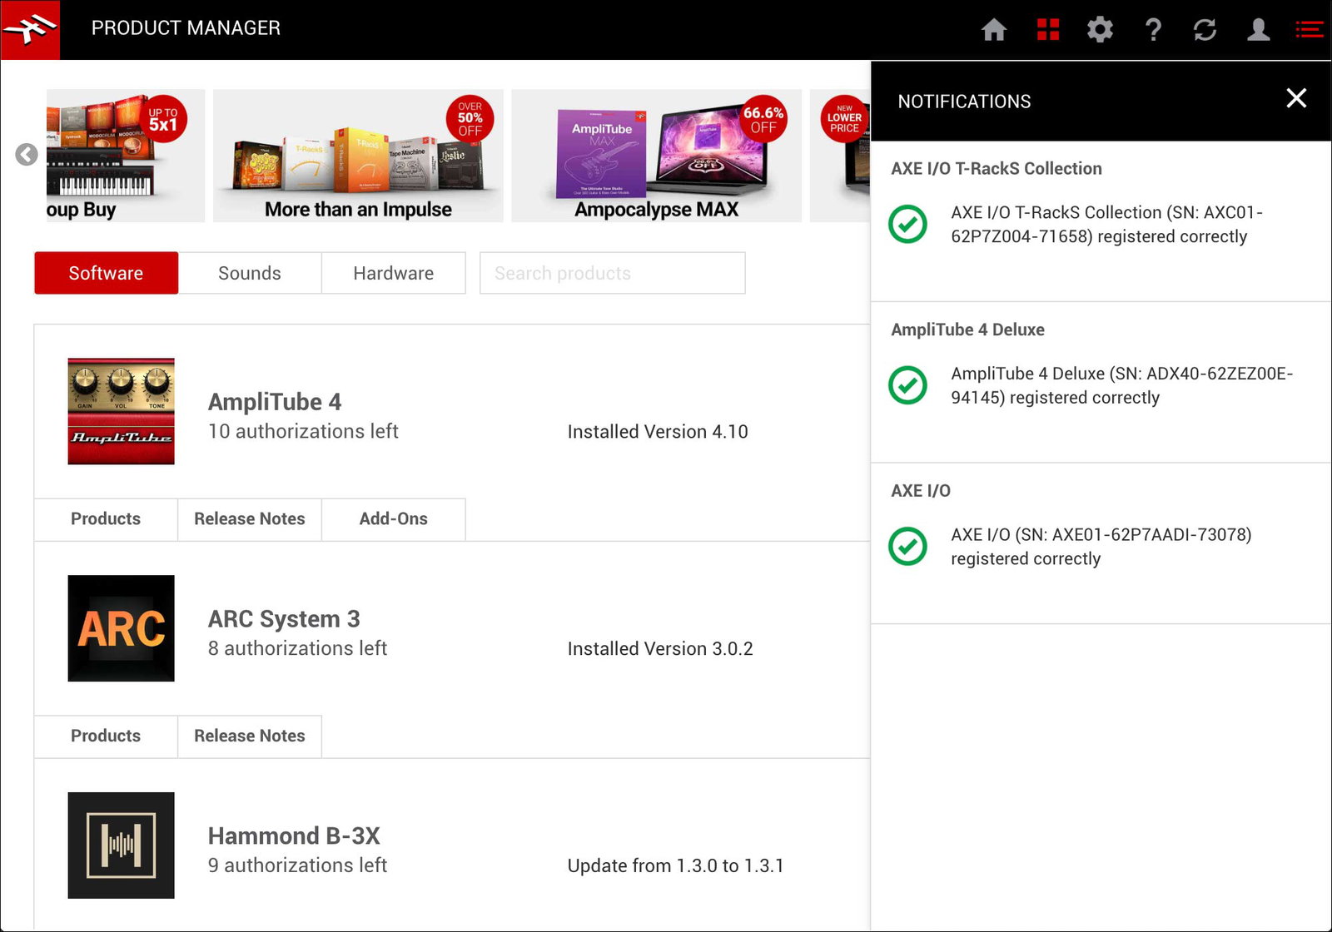The image size is (1332, 932).
Task: Click the PRODUCT MANAGER title
Action: click(x=186, y=28)
